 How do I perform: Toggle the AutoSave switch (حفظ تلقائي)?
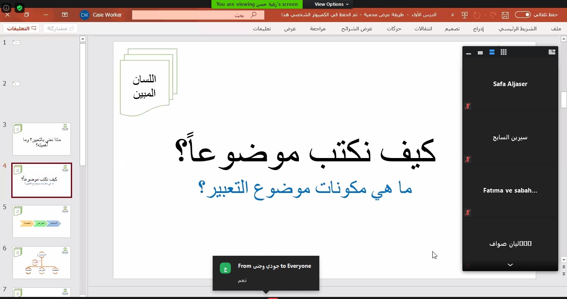523,15
